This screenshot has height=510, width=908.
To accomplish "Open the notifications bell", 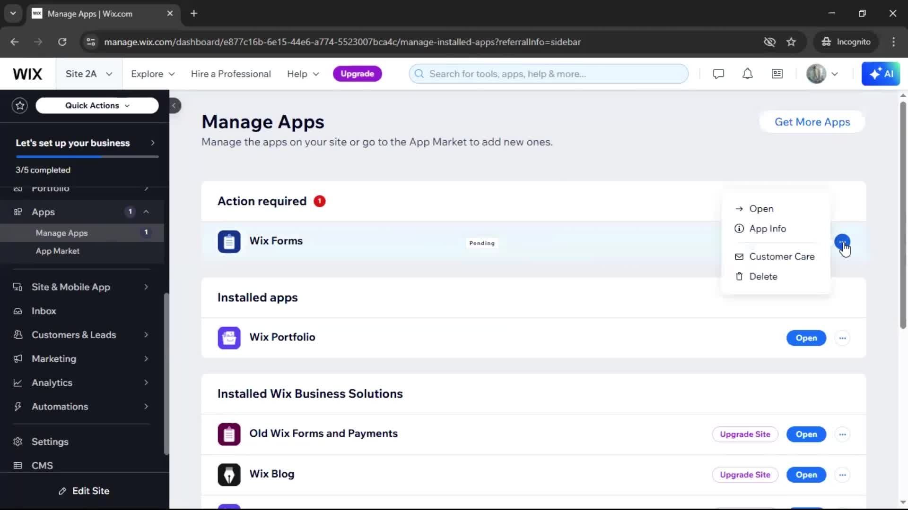I will [x=747, y=74].
